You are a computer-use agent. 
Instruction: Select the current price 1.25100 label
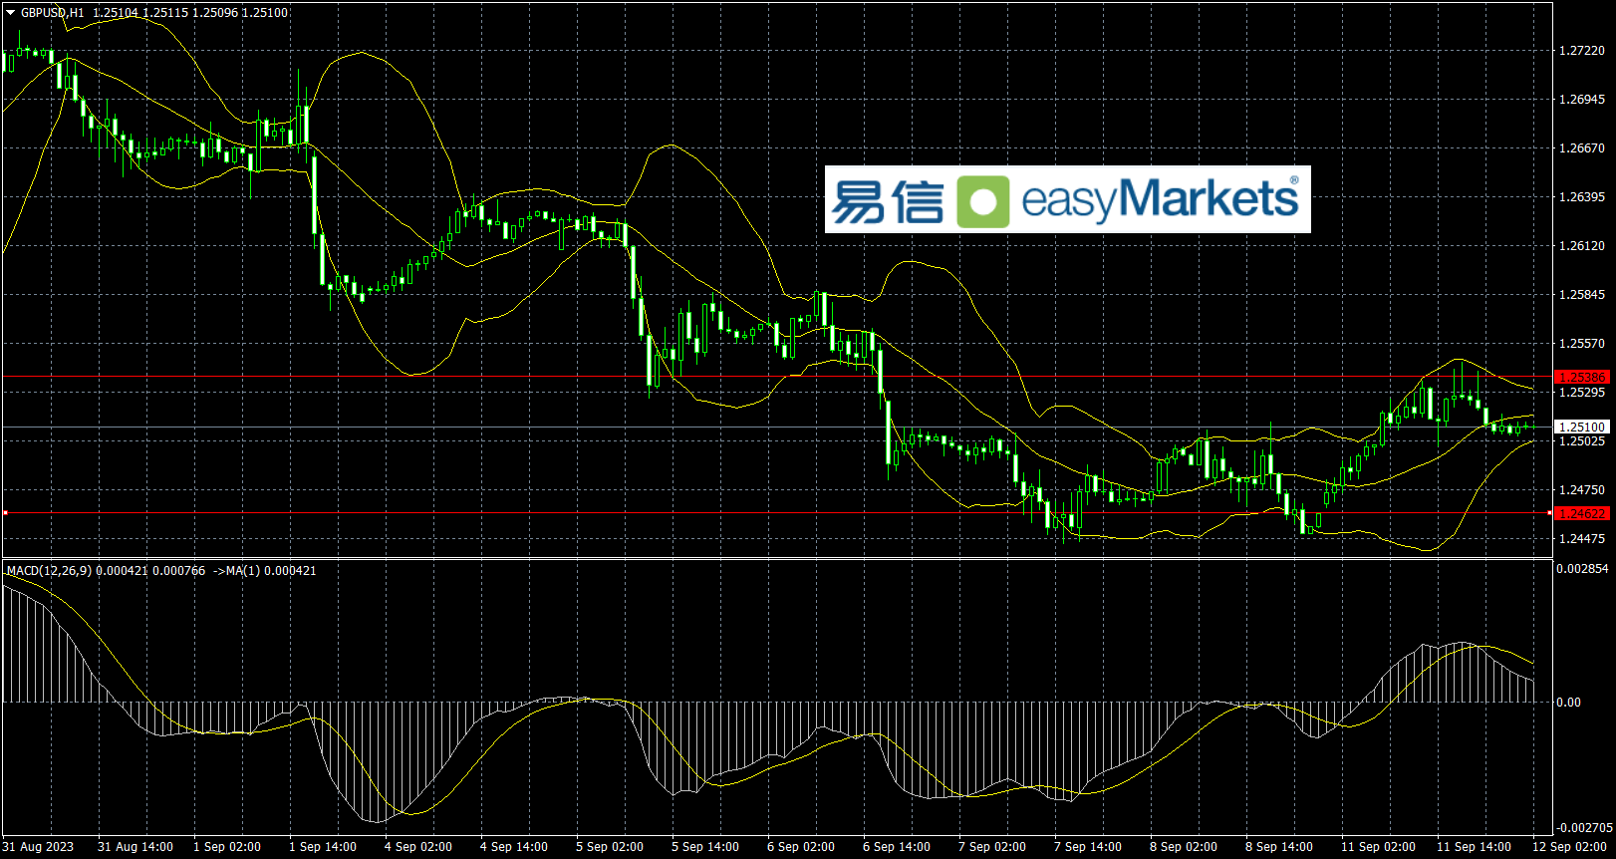(1582, 427)
